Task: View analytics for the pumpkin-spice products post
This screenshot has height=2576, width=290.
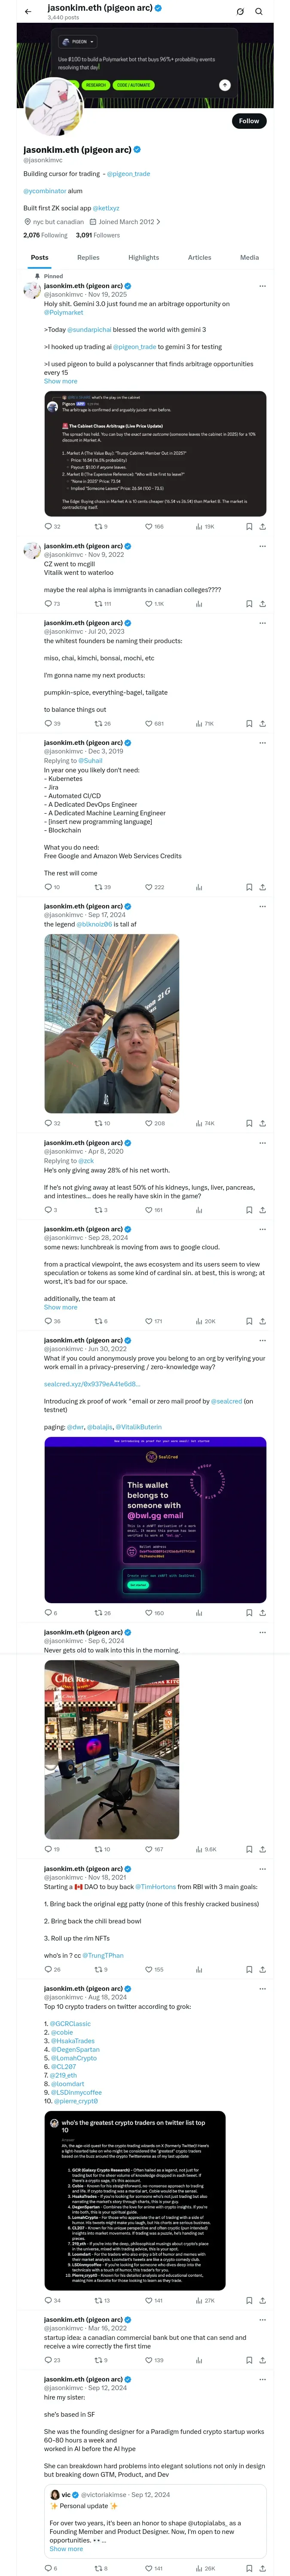Action: point(198,723)
